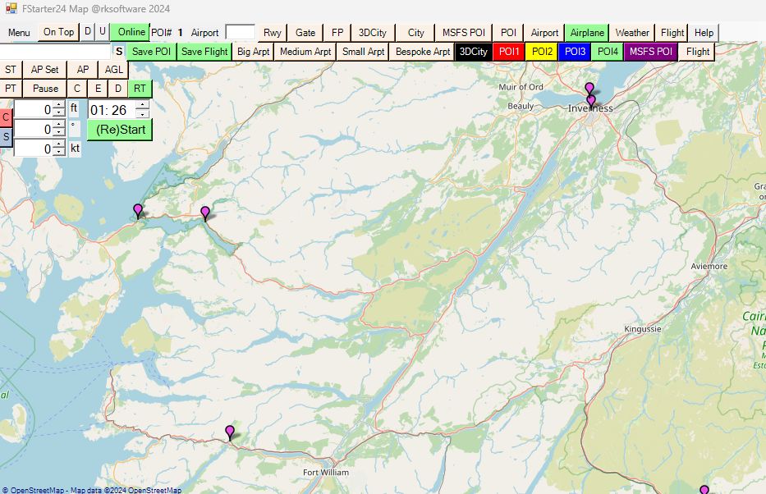Toggle the green Online button
766x494 pixels.
131,32
